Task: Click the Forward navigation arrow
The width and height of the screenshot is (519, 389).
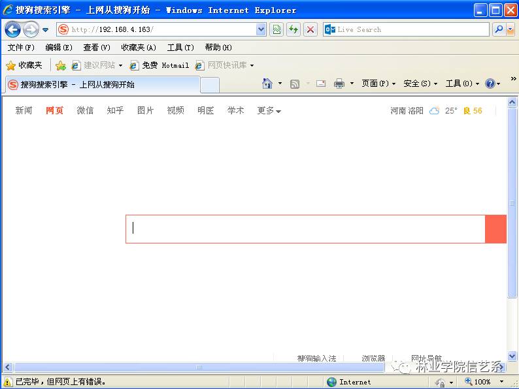Action: coord(31,30)
